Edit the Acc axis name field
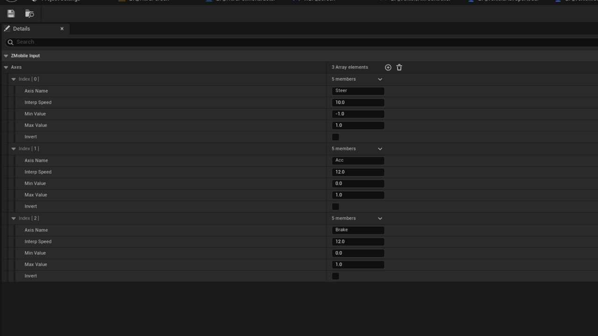Viewport: 598px width, 336px height. coord(358,161)
